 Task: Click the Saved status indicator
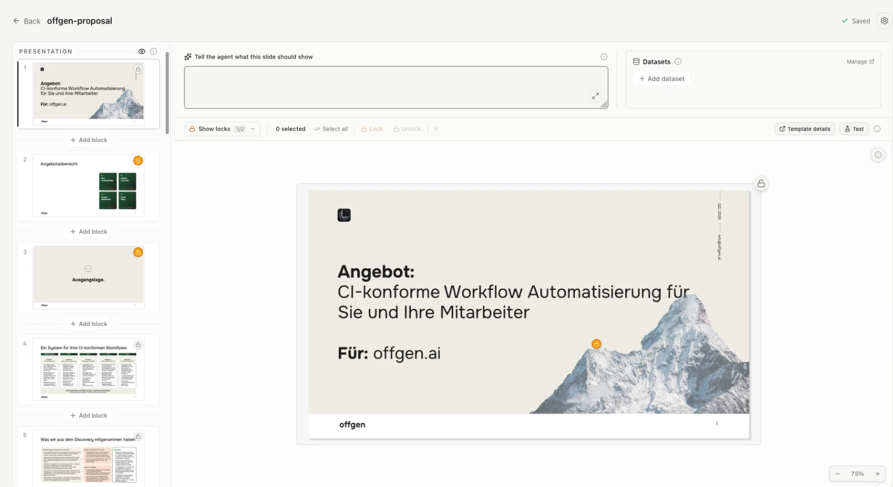856,21
